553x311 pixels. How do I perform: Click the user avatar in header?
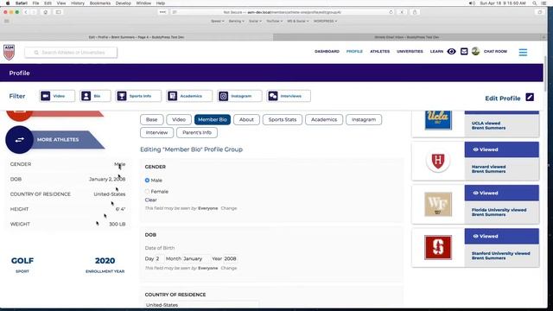[x=475, y=52]
